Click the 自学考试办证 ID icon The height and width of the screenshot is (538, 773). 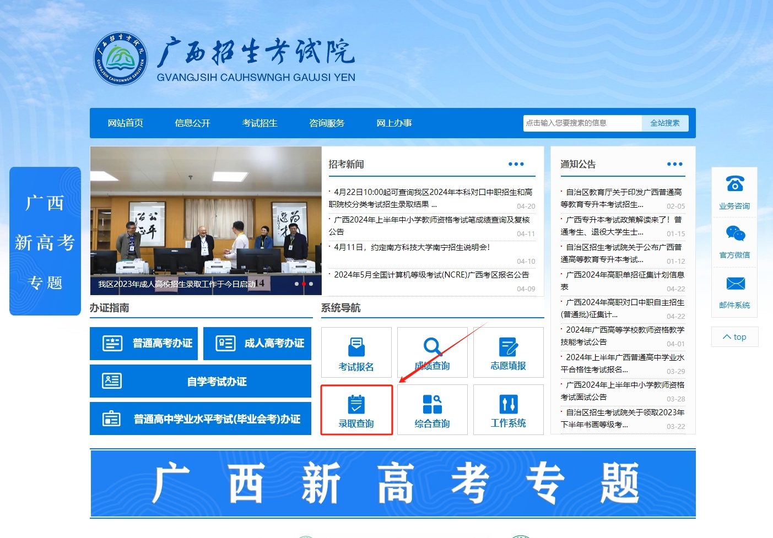pos(112,381)
